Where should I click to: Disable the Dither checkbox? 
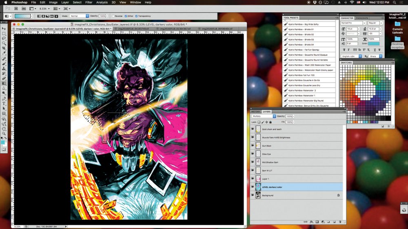126,16
